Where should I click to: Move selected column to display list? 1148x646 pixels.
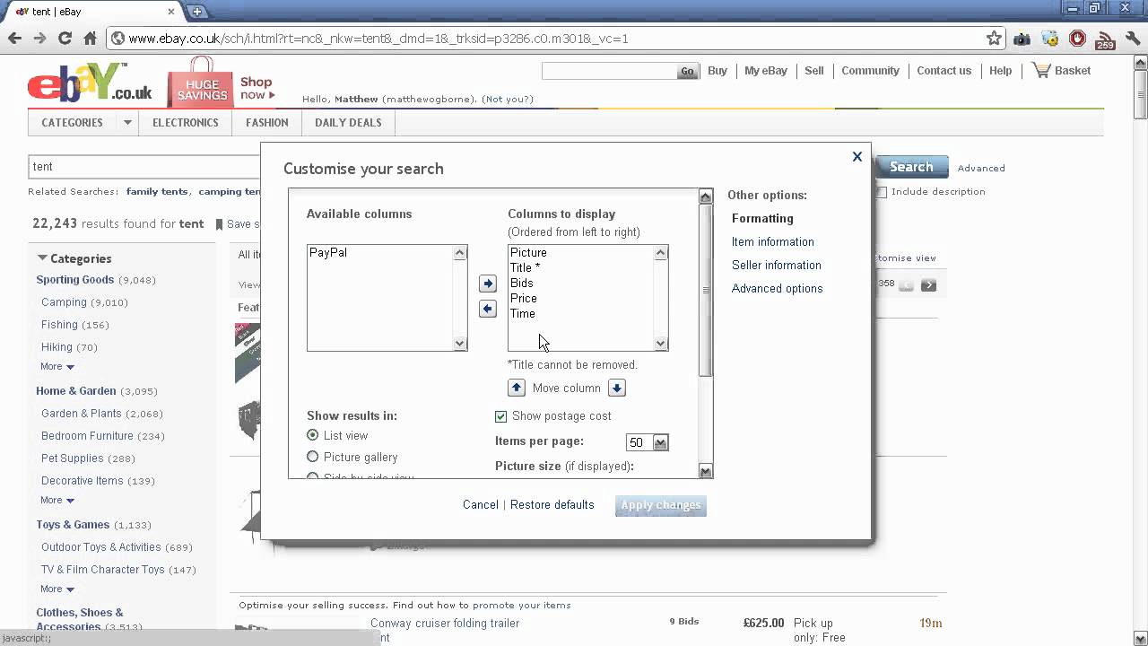pyautogui.click(x=487, y=284)
